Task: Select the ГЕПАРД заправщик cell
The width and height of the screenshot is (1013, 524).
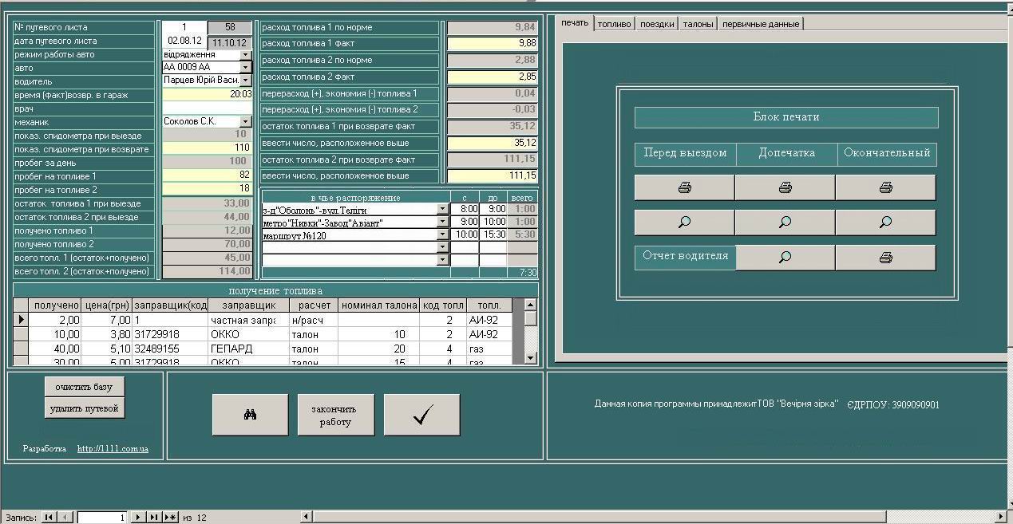Action: 248,349
